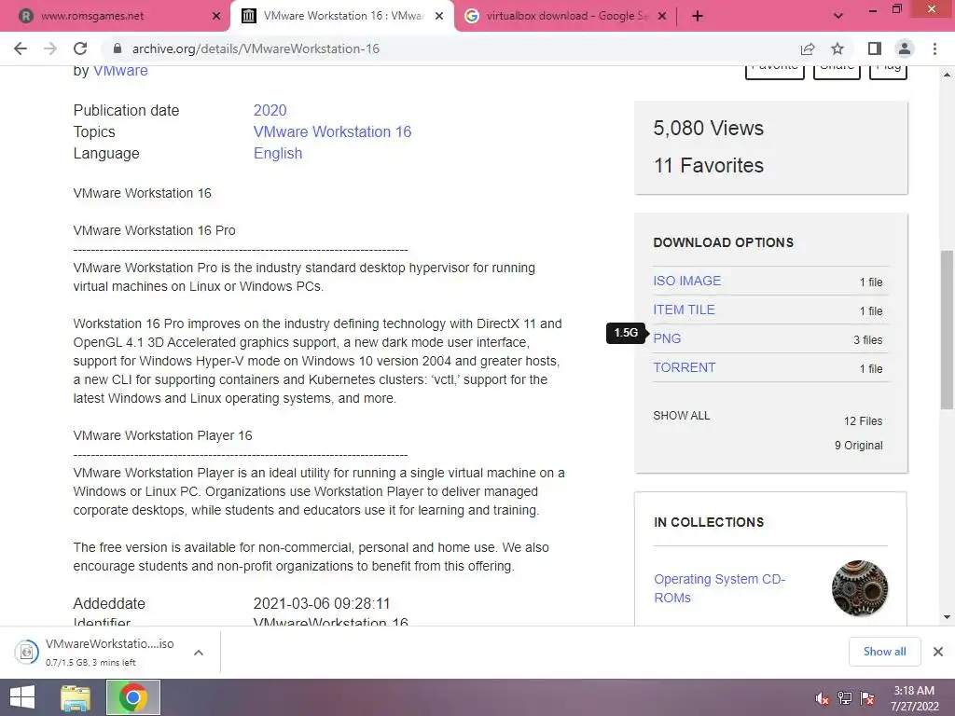The image size is (955, 716).
Task: Click the 12 Files count
Action: pos(863,421)
